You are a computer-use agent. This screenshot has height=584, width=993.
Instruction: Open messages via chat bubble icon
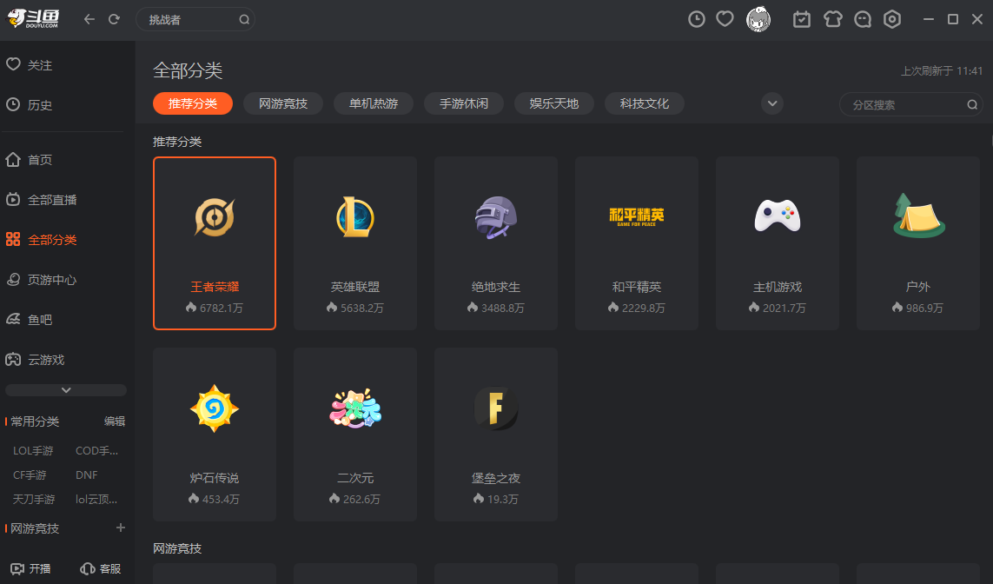862,18
